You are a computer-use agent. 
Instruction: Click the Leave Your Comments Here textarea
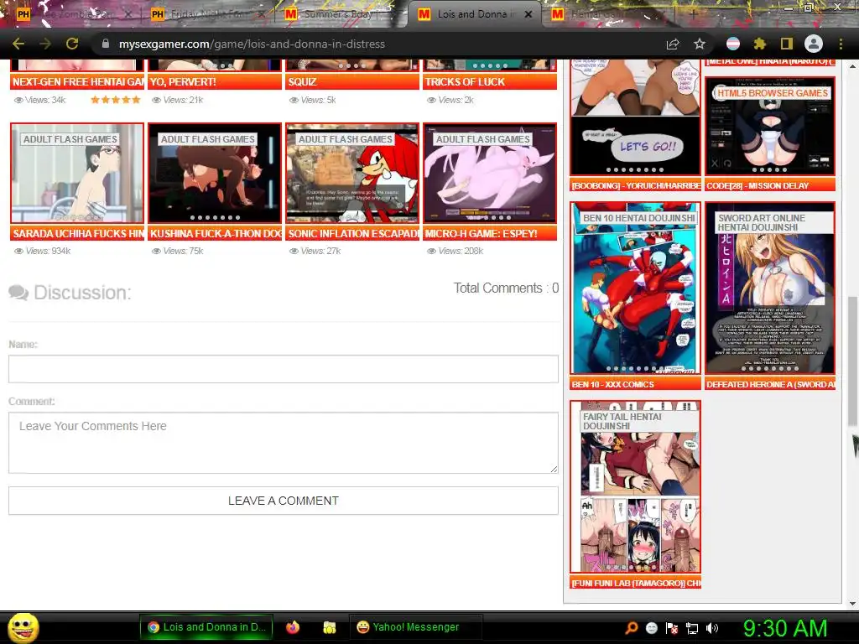click(284, 443)
